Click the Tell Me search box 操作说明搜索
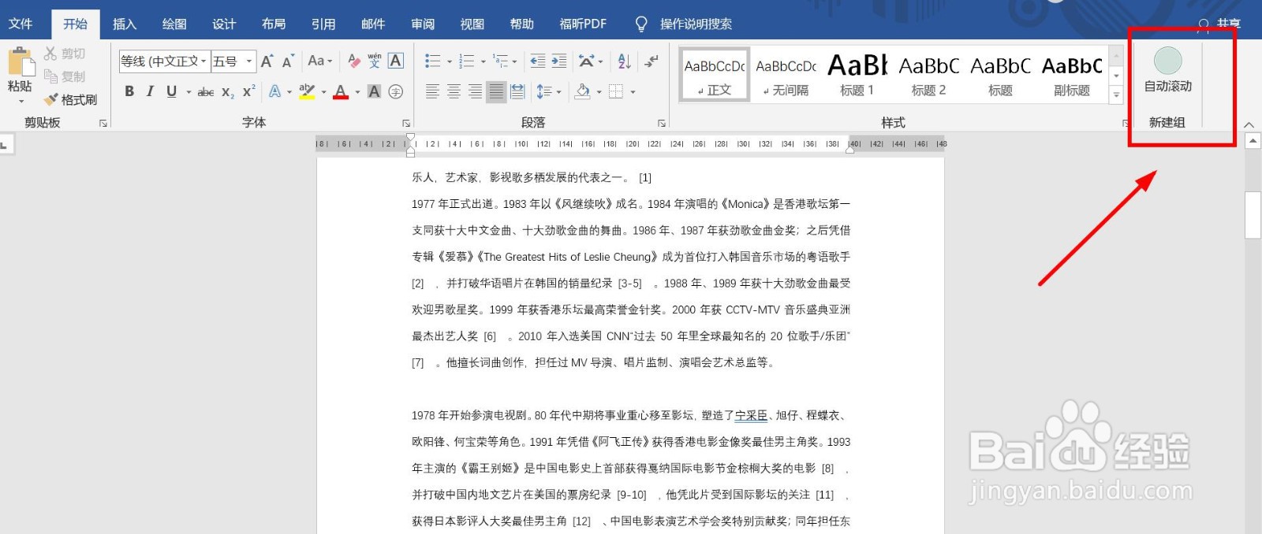 coord(696,24)
